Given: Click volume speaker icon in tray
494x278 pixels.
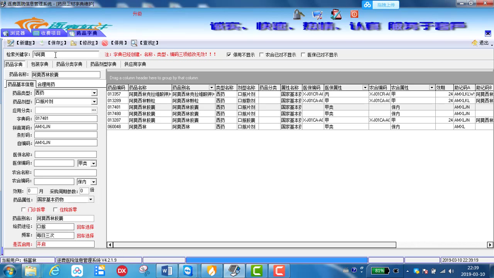Looking at the screenshot, I should click(452, 271).
